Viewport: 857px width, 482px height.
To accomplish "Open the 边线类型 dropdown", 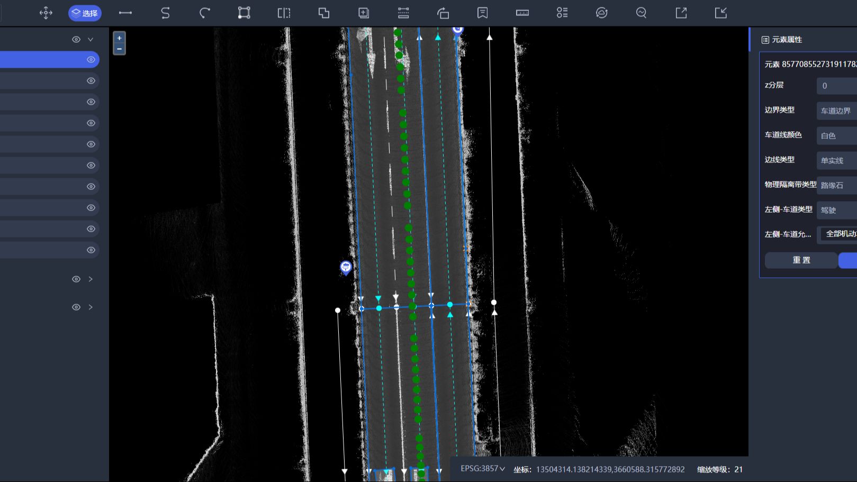I will [837, 160].
